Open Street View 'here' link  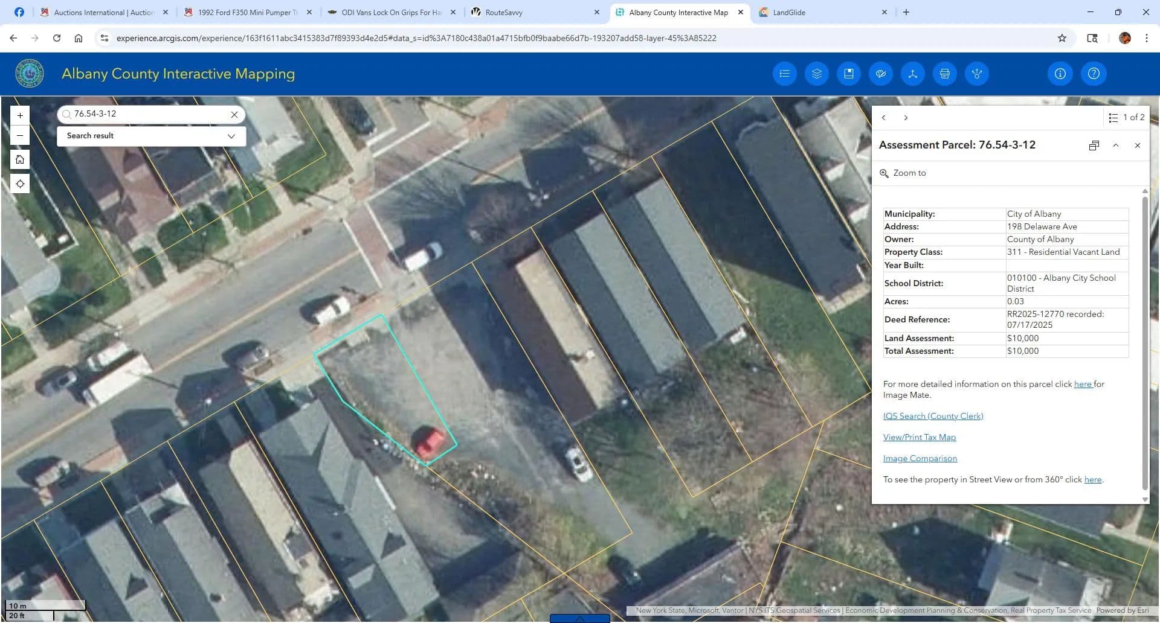1093,479
